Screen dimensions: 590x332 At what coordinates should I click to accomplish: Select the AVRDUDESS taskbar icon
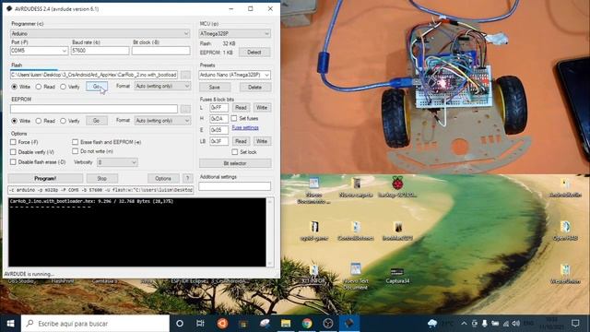tap(349, 324)
